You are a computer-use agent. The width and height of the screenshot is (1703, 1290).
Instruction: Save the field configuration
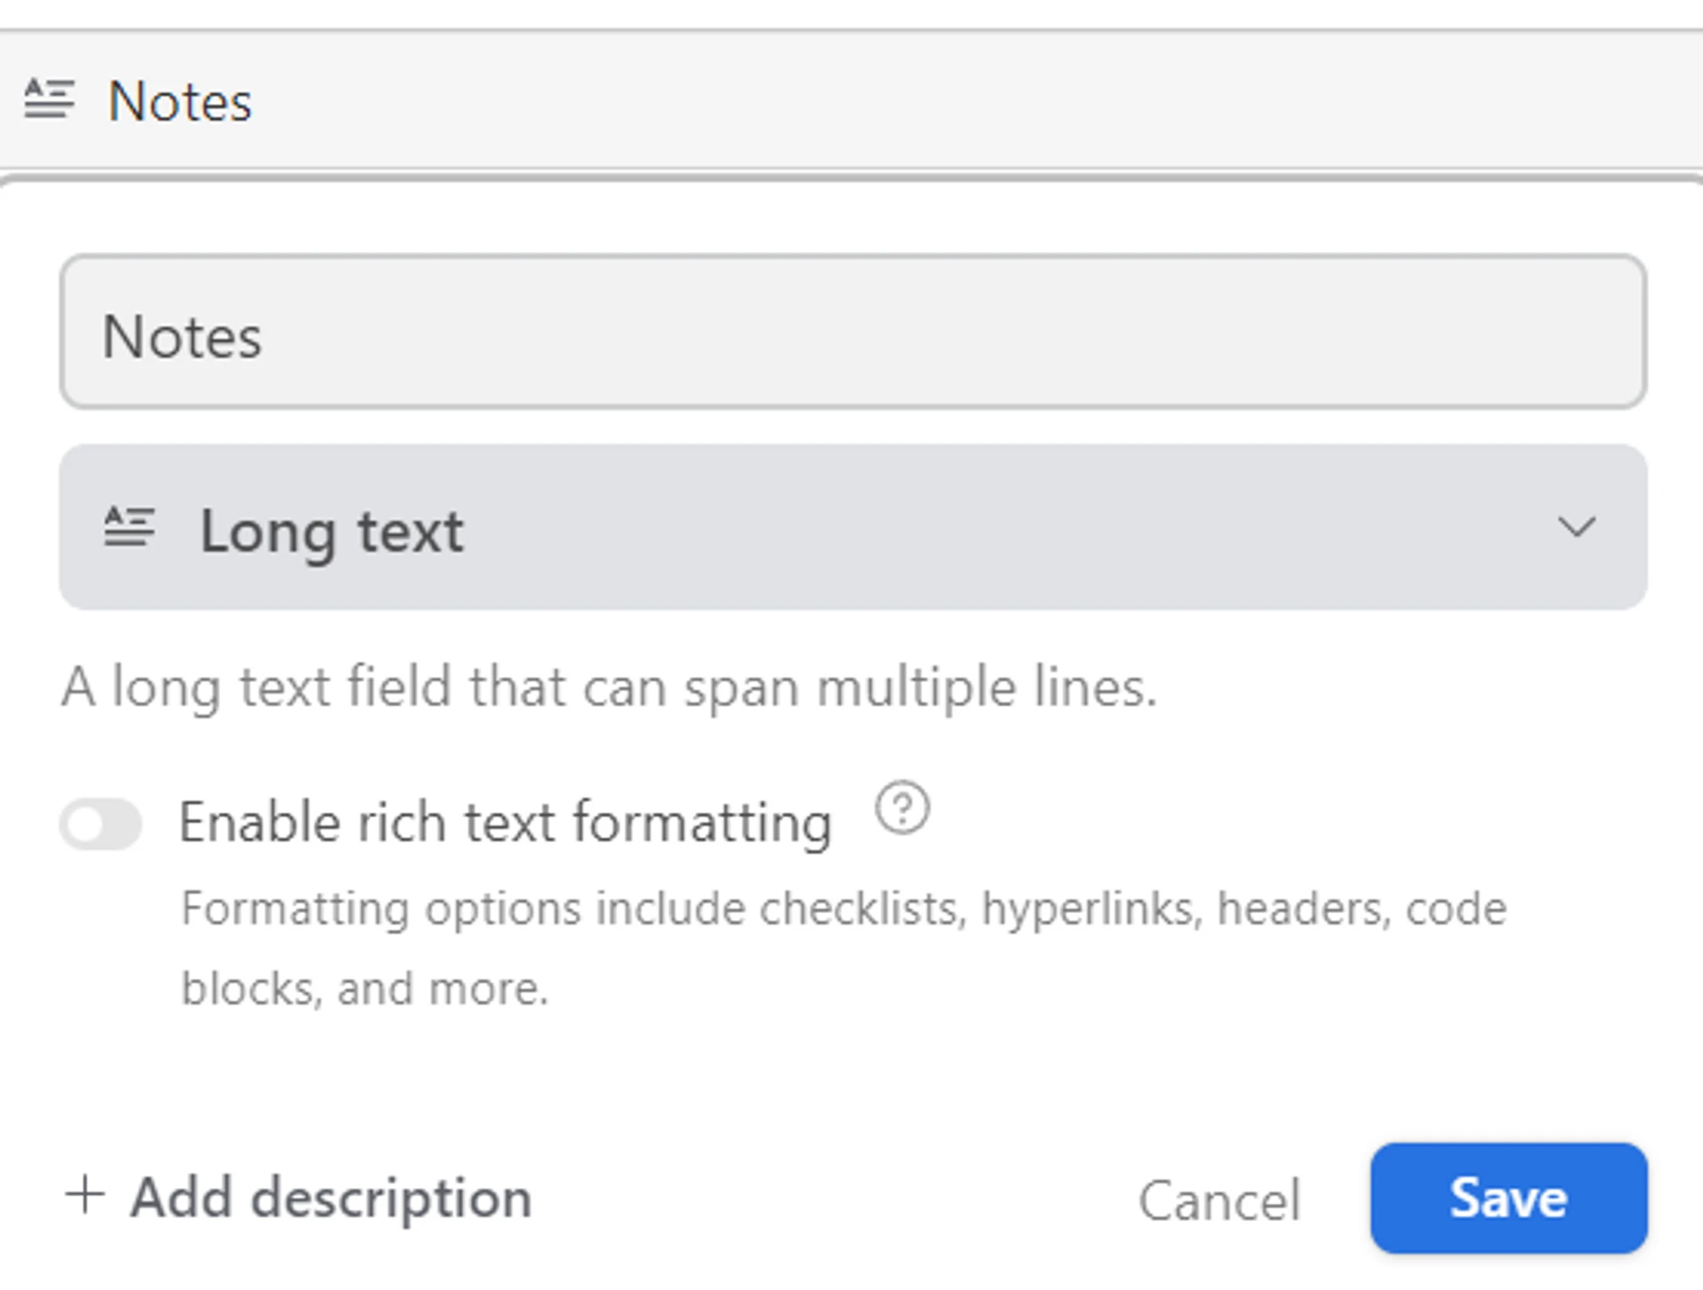[x=1508, y=1198]
